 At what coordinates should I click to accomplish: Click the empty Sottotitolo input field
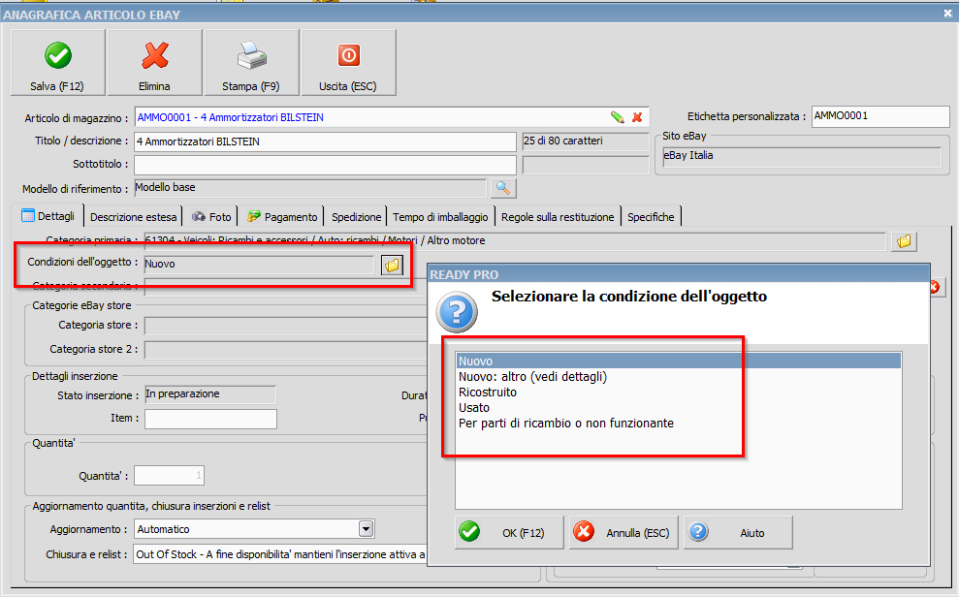pos(325,165)
